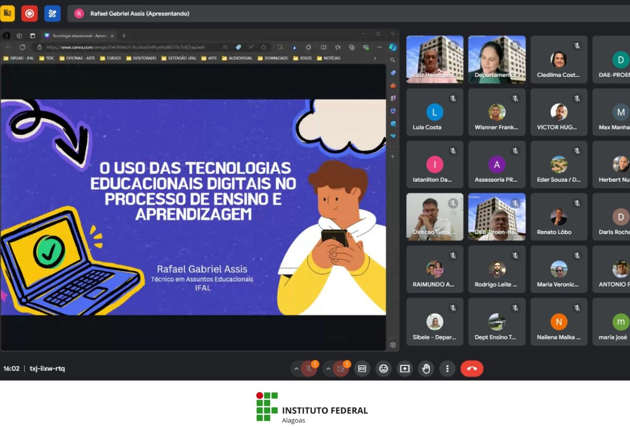Click the Present now icon
Screen dimensions: 630x427
pyautogui.click(x=405, y=368)
